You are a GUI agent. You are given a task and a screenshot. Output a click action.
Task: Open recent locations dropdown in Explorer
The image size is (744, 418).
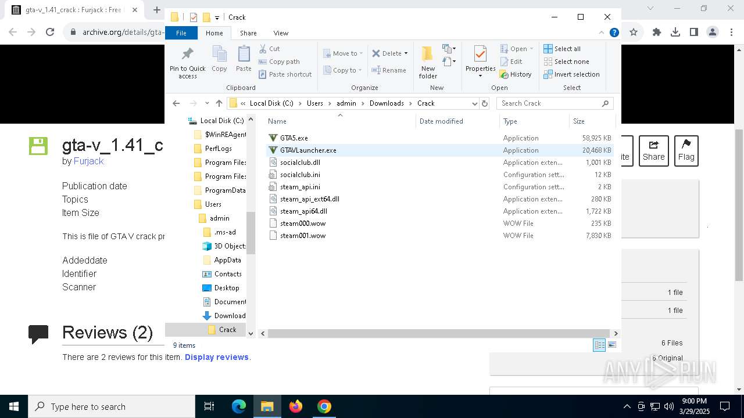[x=207, y=103]
